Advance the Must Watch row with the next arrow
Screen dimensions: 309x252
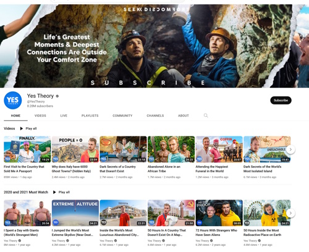coord(290,213)
